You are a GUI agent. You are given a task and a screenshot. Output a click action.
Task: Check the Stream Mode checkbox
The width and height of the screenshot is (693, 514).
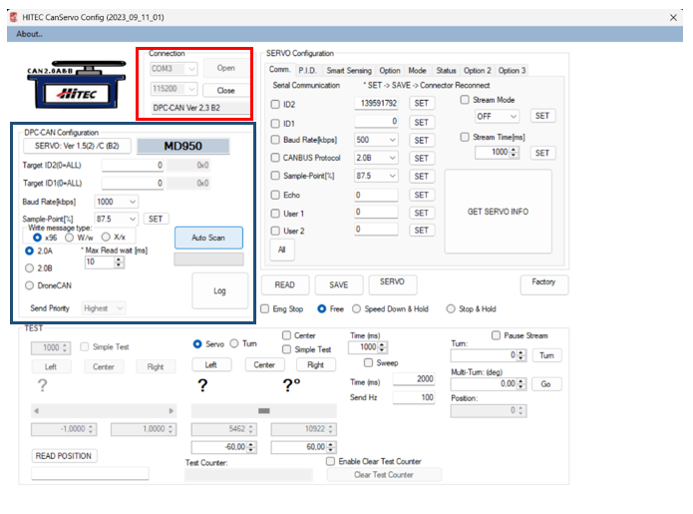coord(465,100)
